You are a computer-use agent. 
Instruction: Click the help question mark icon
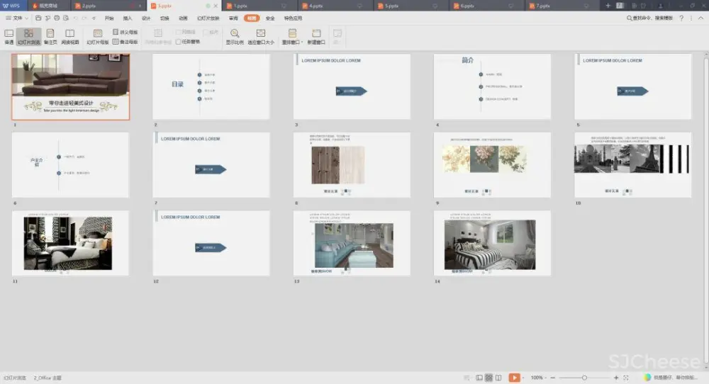pos(681,18)
